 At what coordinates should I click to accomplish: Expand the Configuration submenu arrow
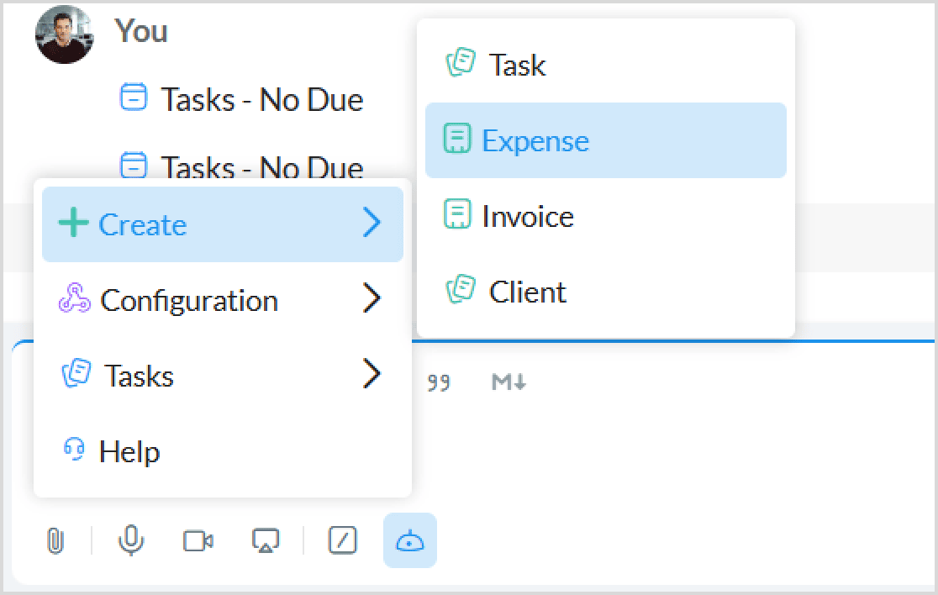coord(372,299)
